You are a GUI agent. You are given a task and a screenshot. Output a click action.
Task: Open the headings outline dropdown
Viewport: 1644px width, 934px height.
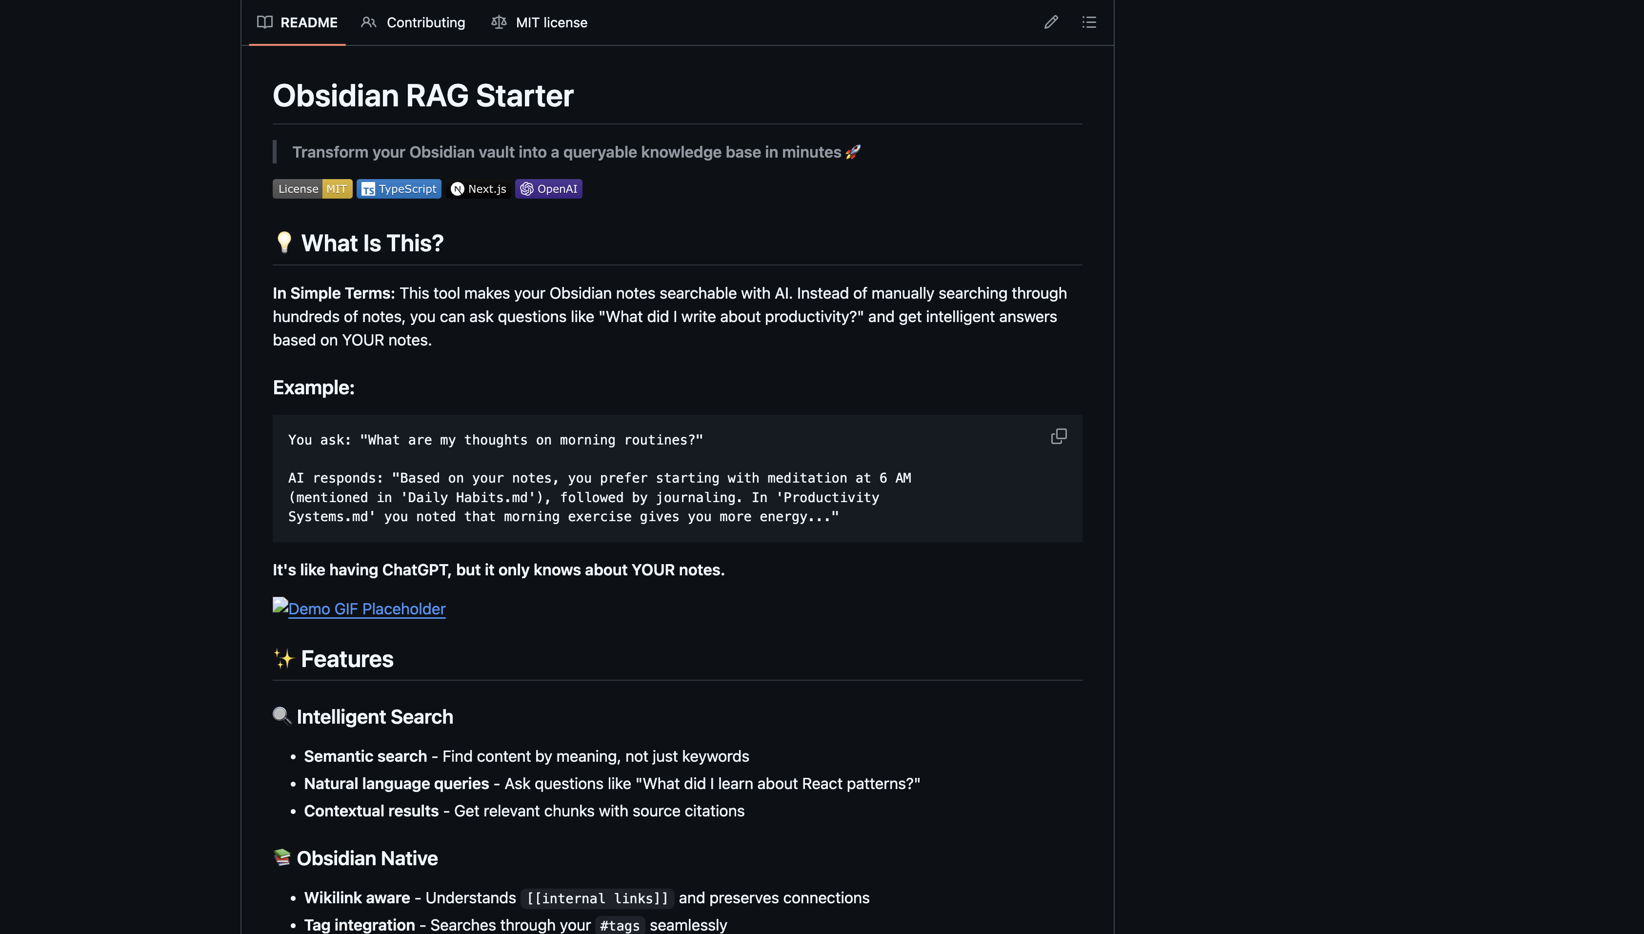pyautogui.click(x=1089, y=22)
